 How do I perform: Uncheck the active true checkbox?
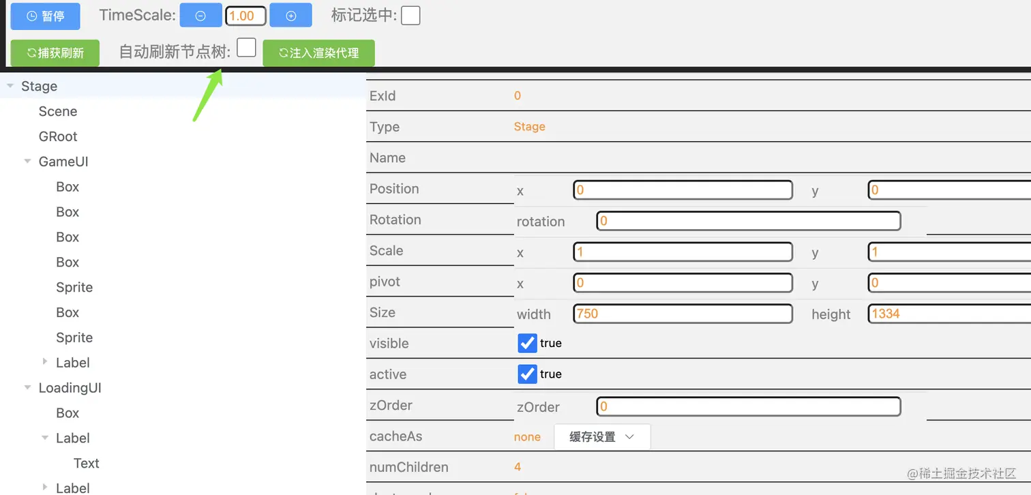pyautogui.click(x=527, y=374)
